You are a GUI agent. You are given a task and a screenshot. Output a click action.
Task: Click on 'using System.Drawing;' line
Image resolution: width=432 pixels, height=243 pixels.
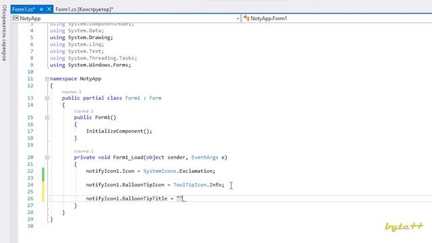point(81,38)
